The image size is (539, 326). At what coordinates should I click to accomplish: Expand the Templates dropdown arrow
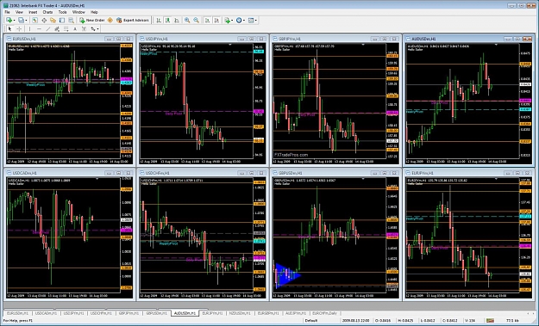tap(256, 21)
